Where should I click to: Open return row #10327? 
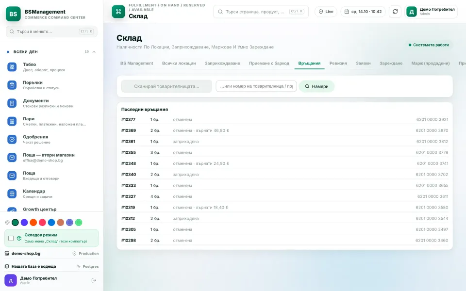click(x=284, y=196)
